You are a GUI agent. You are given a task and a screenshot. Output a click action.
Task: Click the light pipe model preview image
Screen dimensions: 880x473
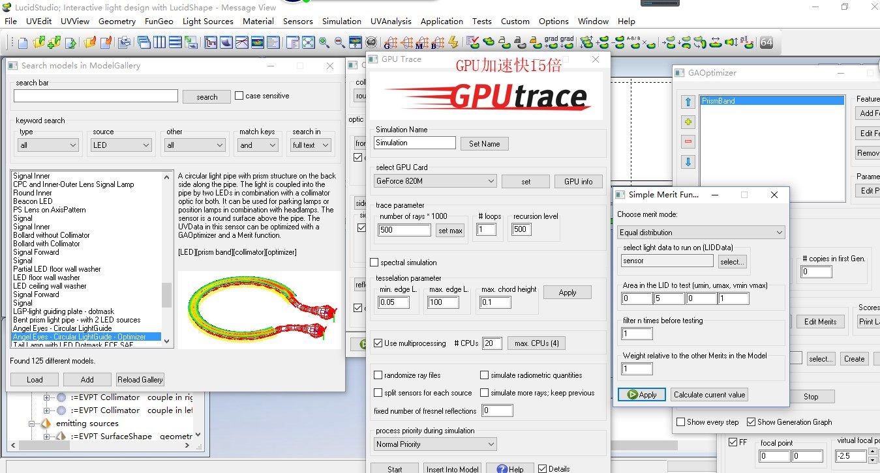[x=260, y=310]
